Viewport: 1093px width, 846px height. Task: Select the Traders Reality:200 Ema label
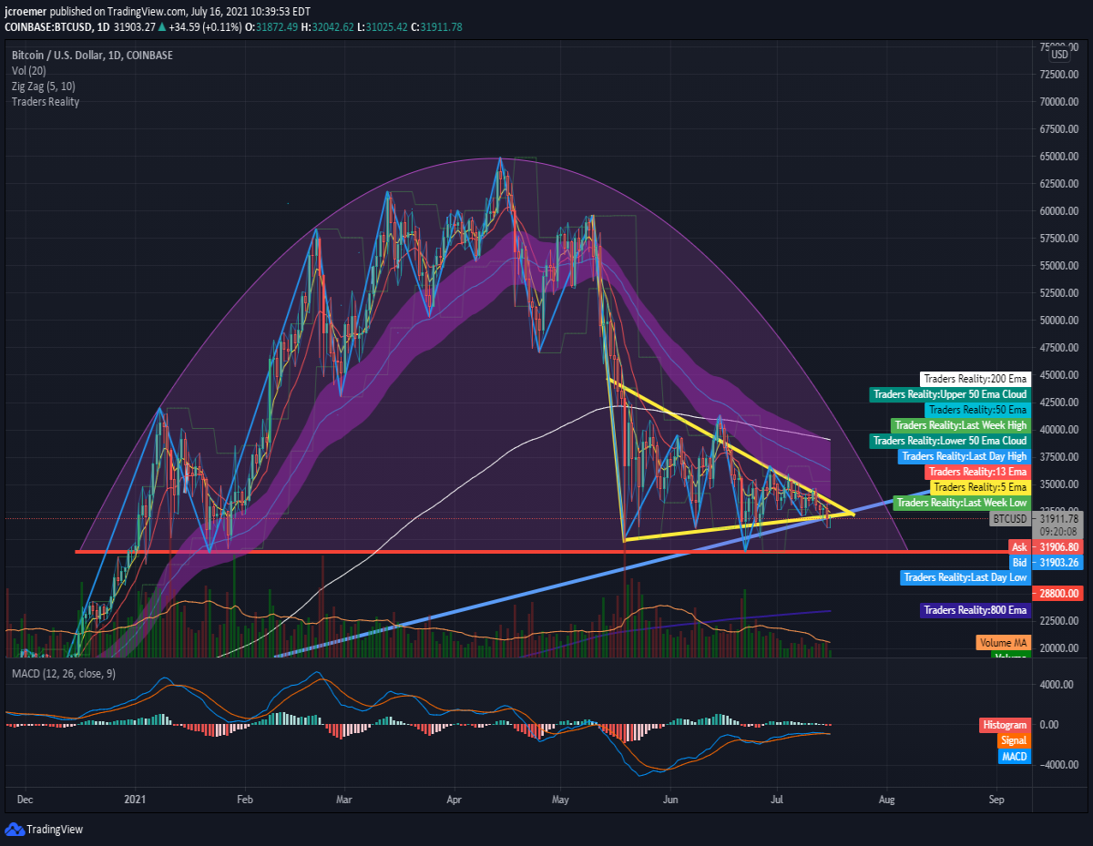click(x=975, y=379)
